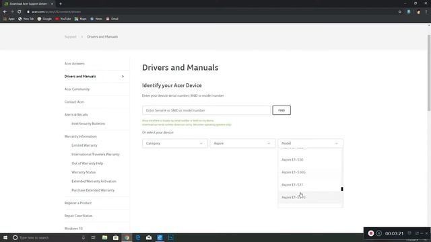Pause the screen recording
Screen dimensions: 431x242
(378, 233)
